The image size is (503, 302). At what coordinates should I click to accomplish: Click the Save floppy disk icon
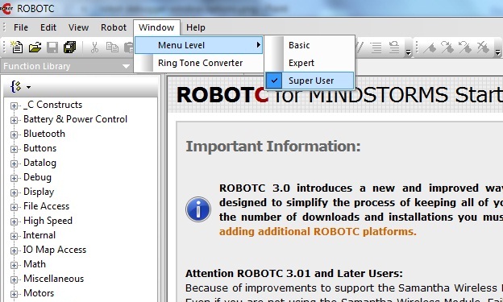[x=52, y=48]
